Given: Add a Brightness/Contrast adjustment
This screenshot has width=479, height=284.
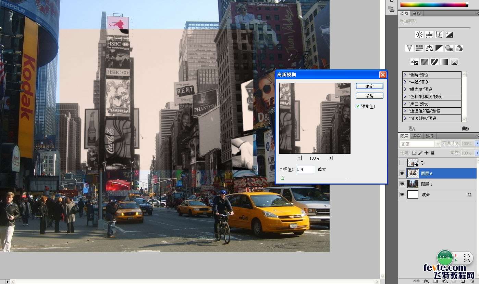Looking at the screenshot, I should 419,35.
